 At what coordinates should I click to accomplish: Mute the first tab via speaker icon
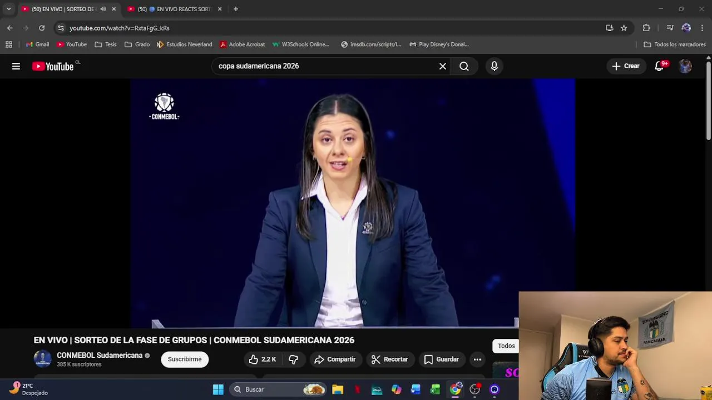click(103, 9)
